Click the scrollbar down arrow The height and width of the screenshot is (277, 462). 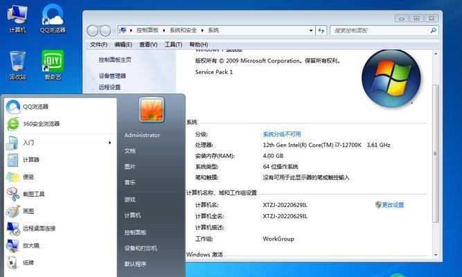point(436,255)
